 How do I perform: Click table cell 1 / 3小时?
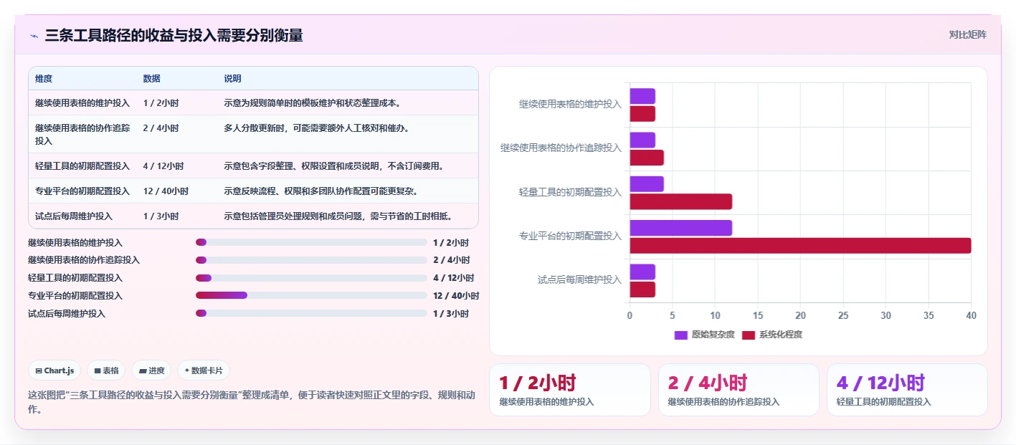point(161,216)
